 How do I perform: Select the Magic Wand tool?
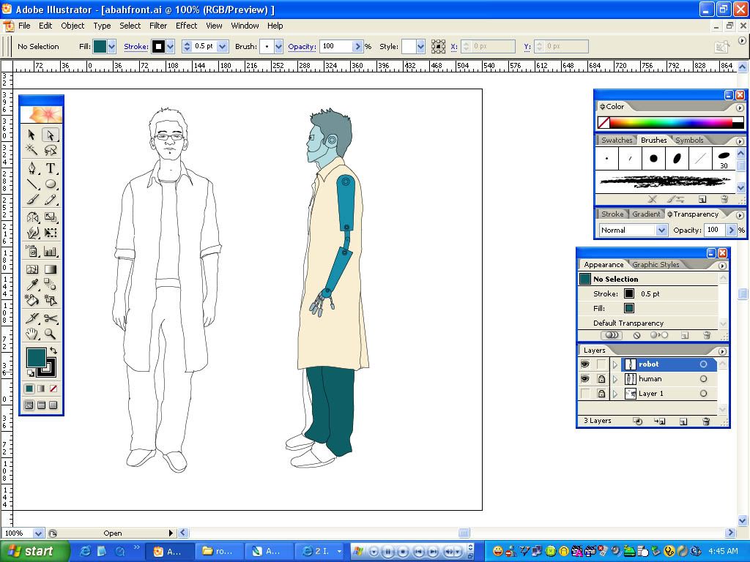(31, 151)
